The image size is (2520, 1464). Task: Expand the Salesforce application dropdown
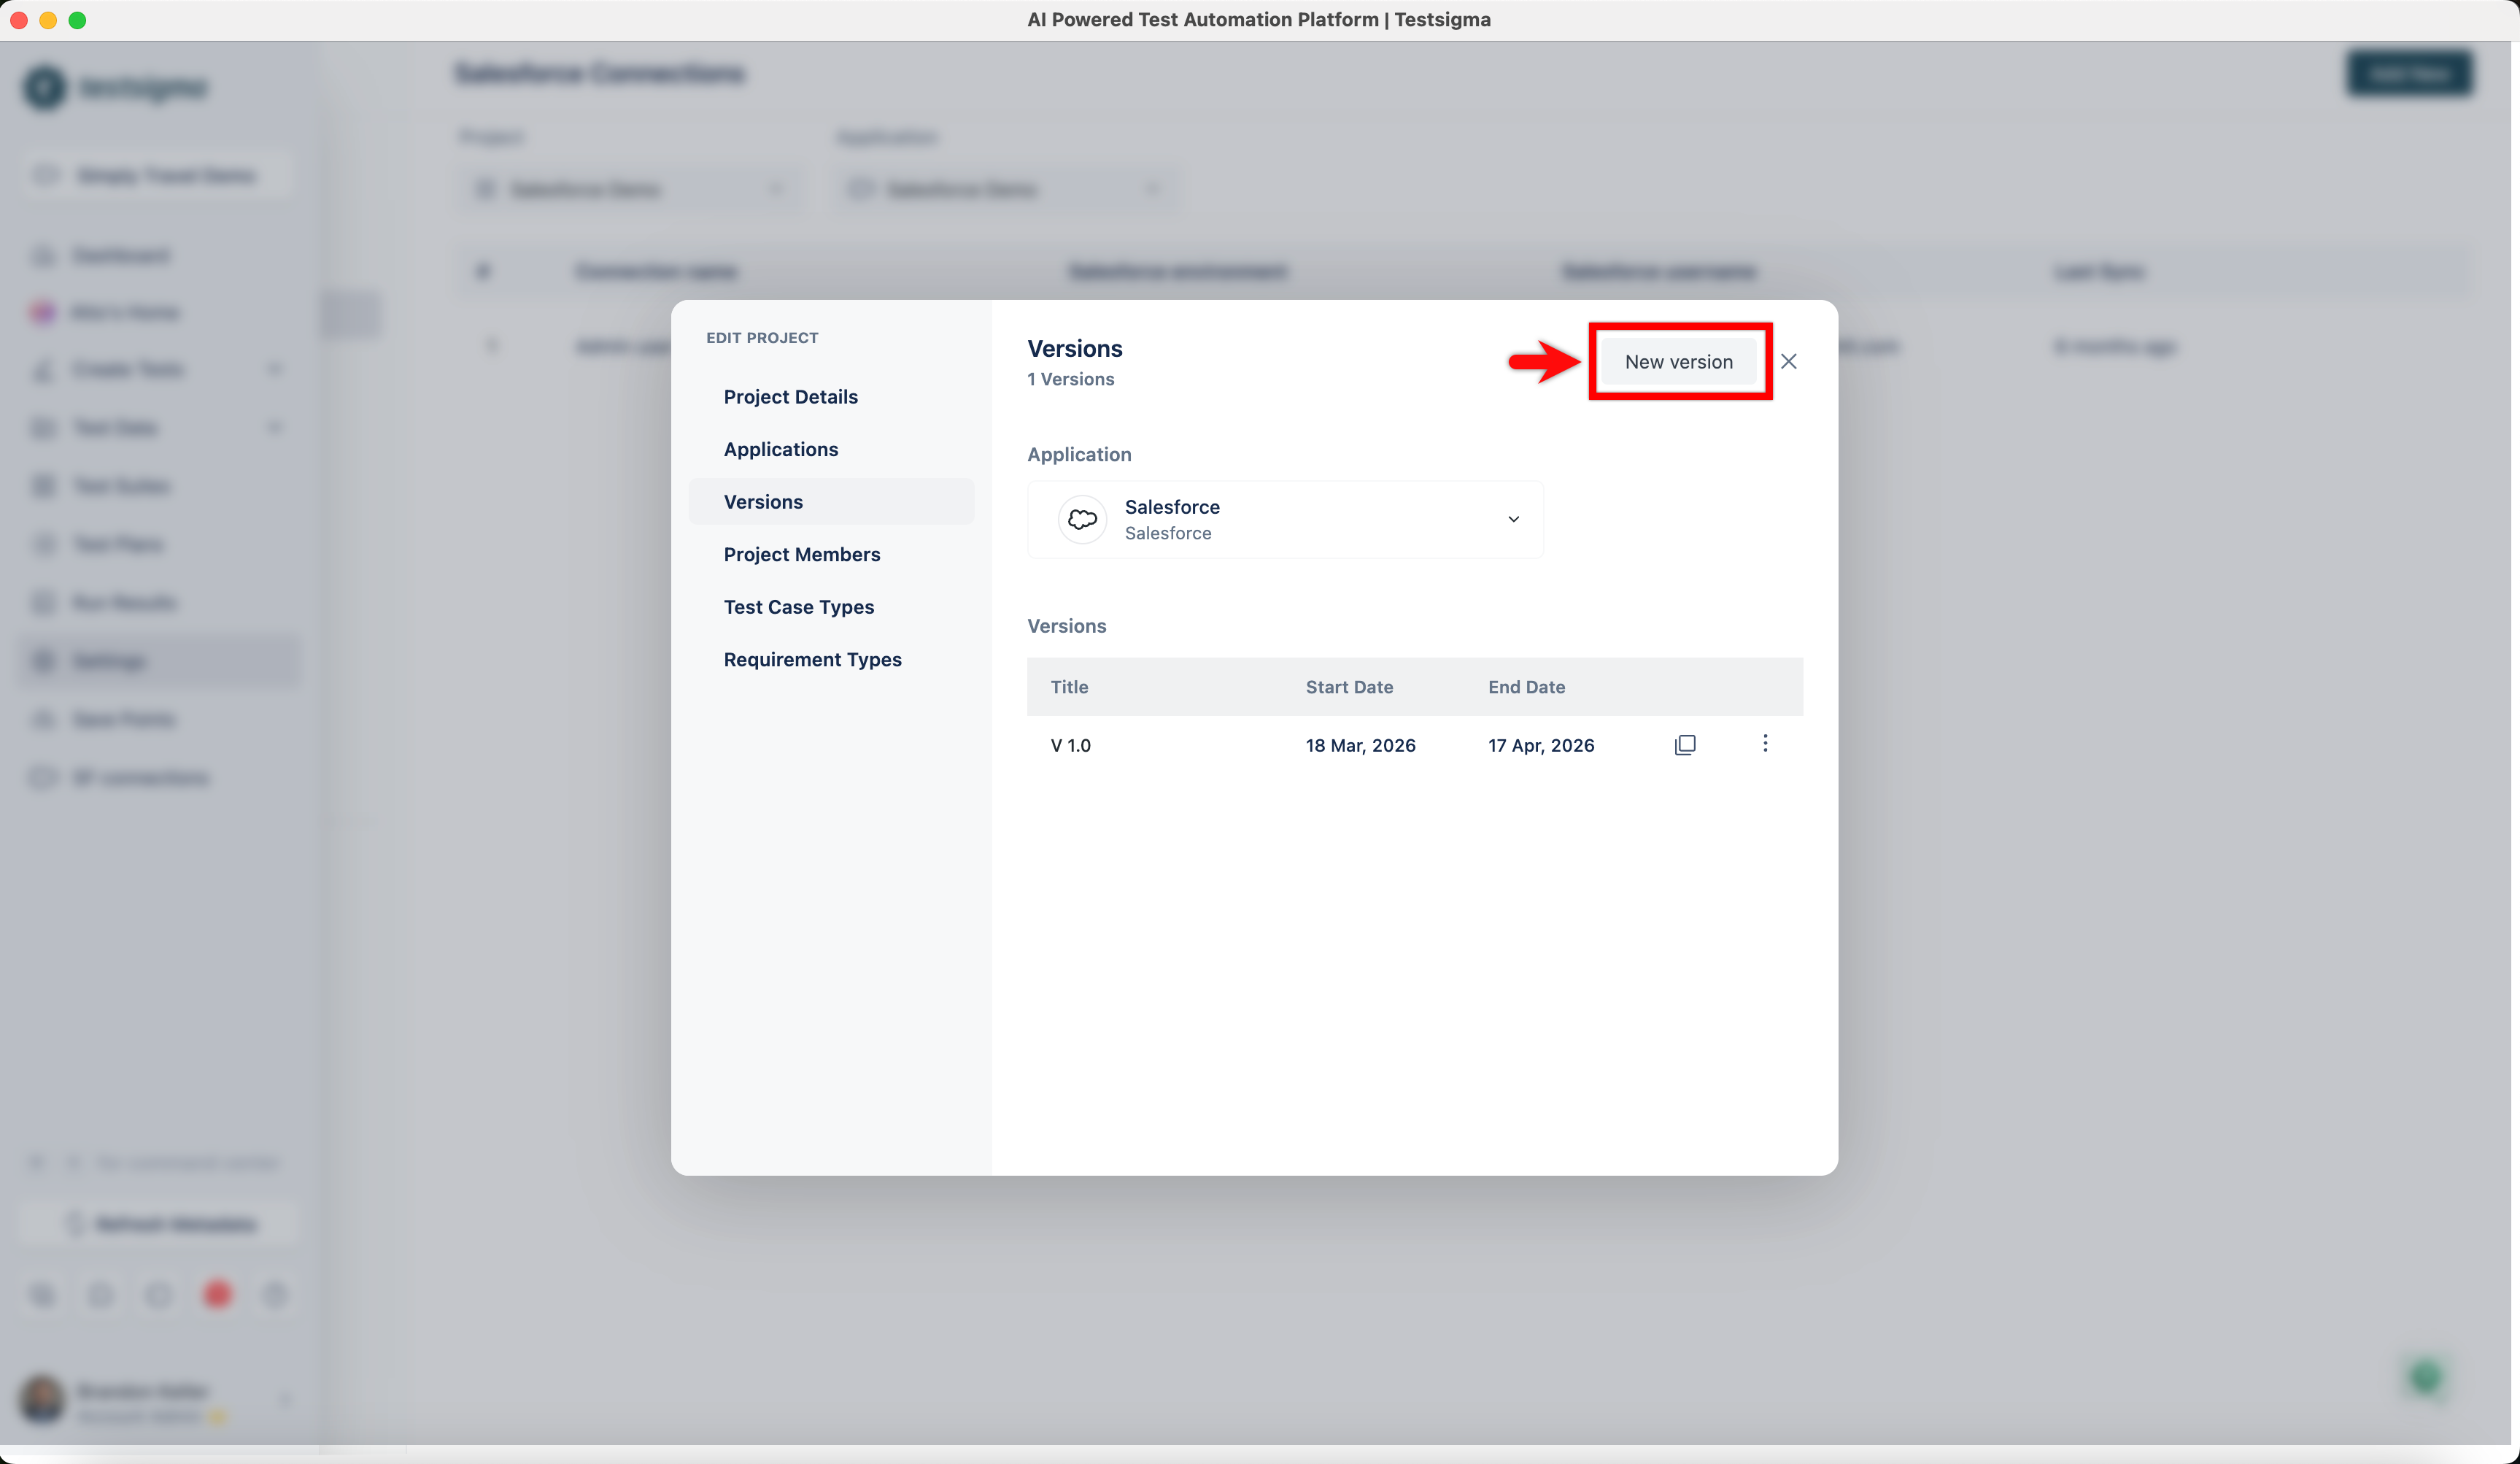pyautogui.click(x=1513, y=519)
